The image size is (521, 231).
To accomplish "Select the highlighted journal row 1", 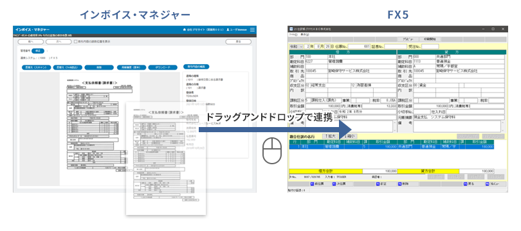I will (392, 146).
